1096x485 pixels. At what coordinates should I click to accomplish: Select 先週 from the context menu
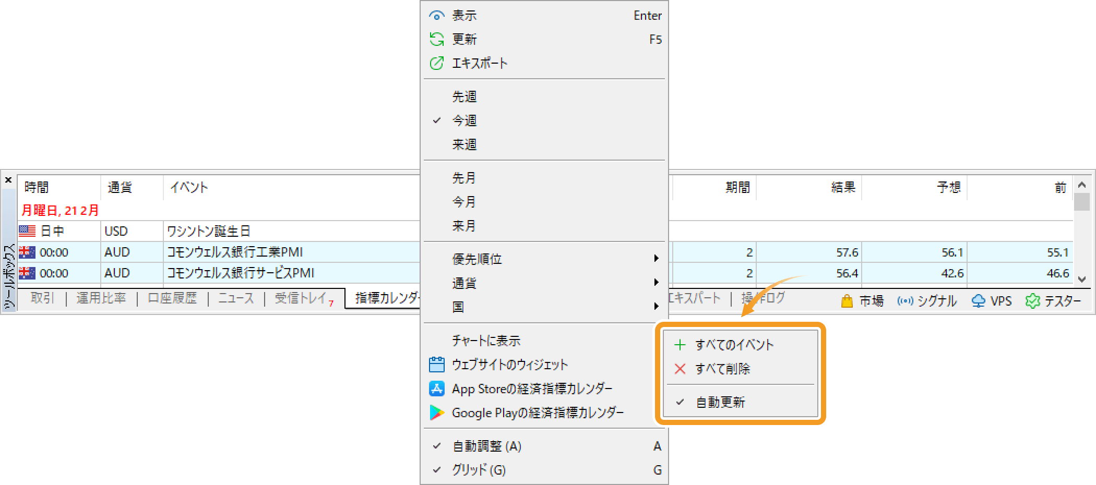coord(544,96)
